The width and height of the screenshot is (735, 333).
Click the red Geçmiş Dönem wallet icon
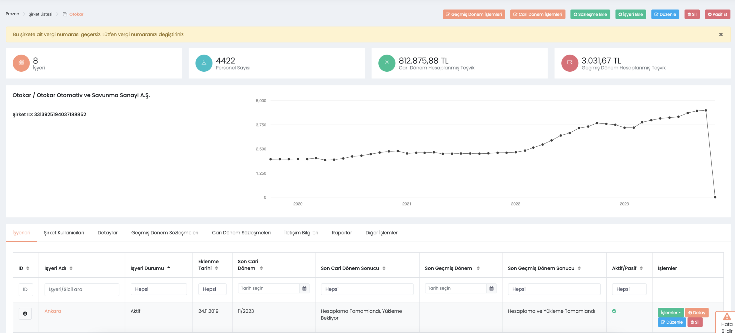pos(570,63)
